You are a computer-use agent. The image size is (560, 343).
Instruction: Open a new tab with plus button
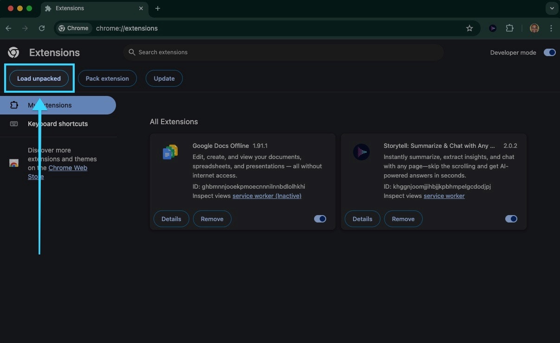[x=158, y=8]
